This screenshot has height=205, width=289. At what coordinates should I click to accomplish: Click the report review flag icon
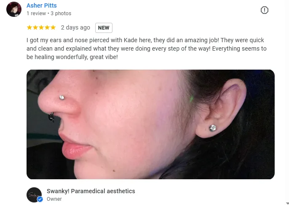coord(264,10)
